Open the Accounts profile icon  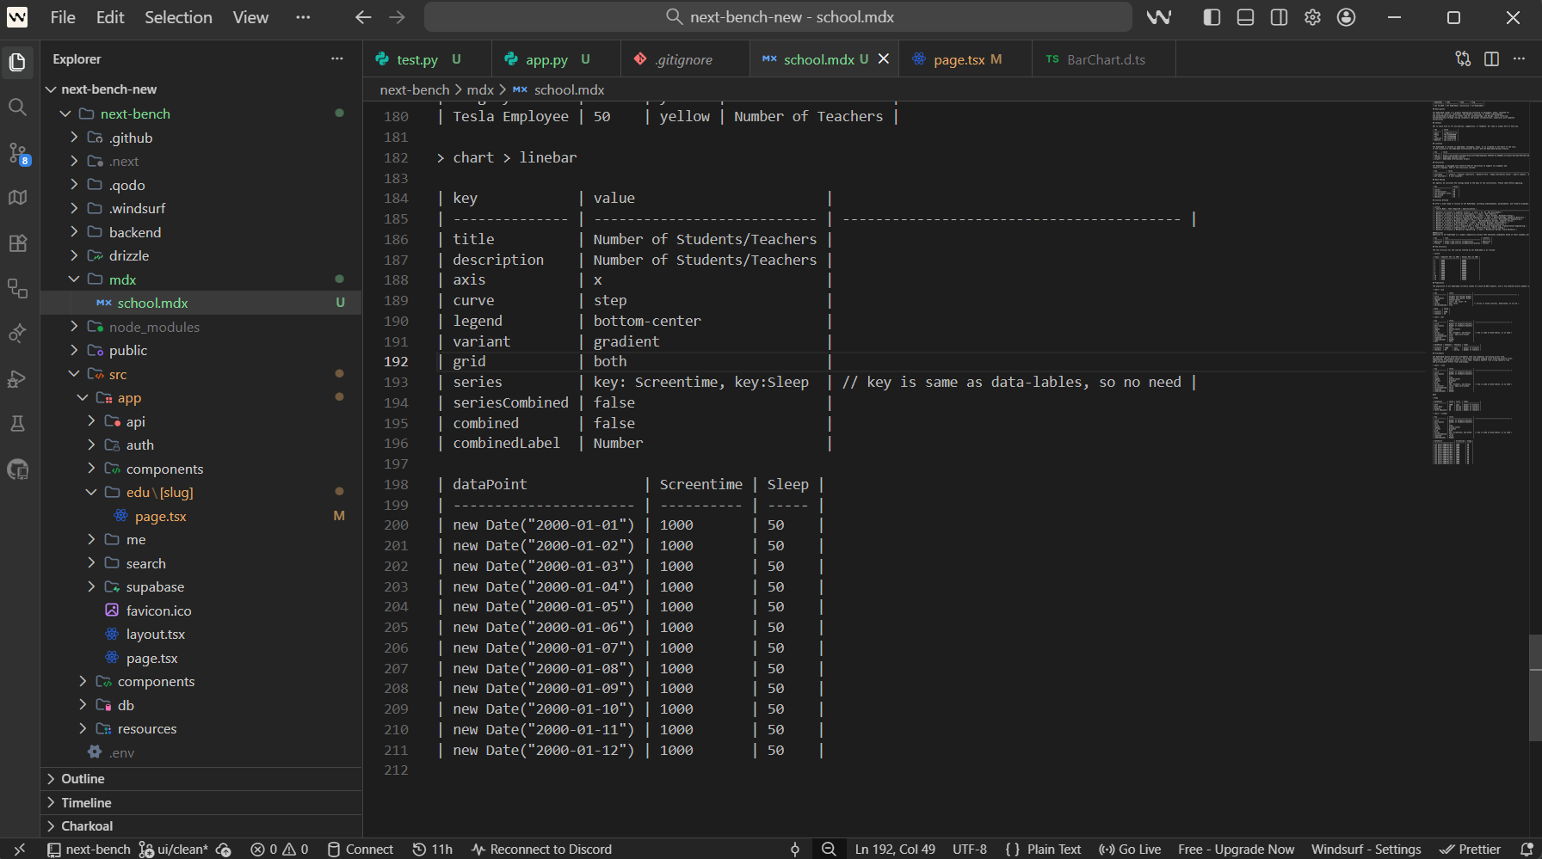click(x=1347, y=17)
